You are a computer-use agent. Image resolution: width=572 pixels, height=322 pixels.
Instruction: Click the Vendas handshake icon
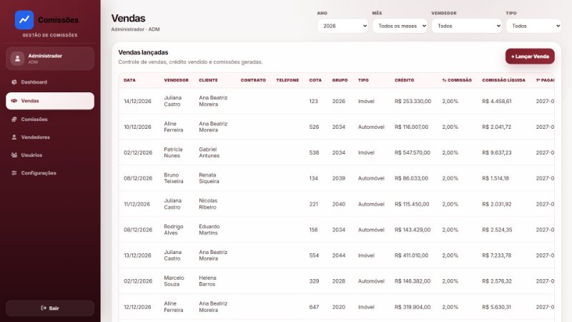point(14,101)
